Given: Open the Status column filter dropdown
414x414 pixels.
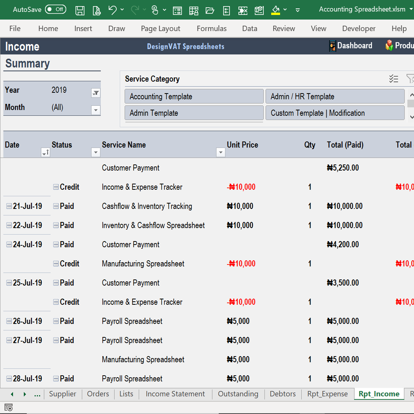Looking at the screenshot, I should [x=95, y=152].
